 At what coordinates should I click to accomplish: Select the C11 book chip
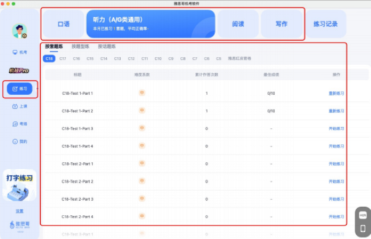pos(145,59)
